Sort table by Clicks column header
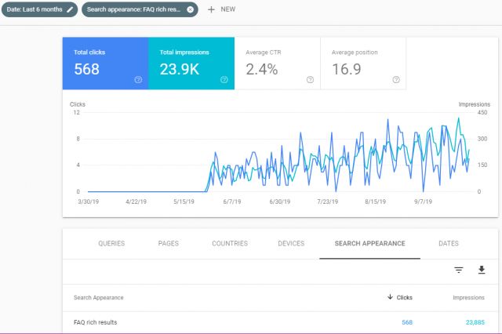502x334 pixels. [x=404, y=297]
